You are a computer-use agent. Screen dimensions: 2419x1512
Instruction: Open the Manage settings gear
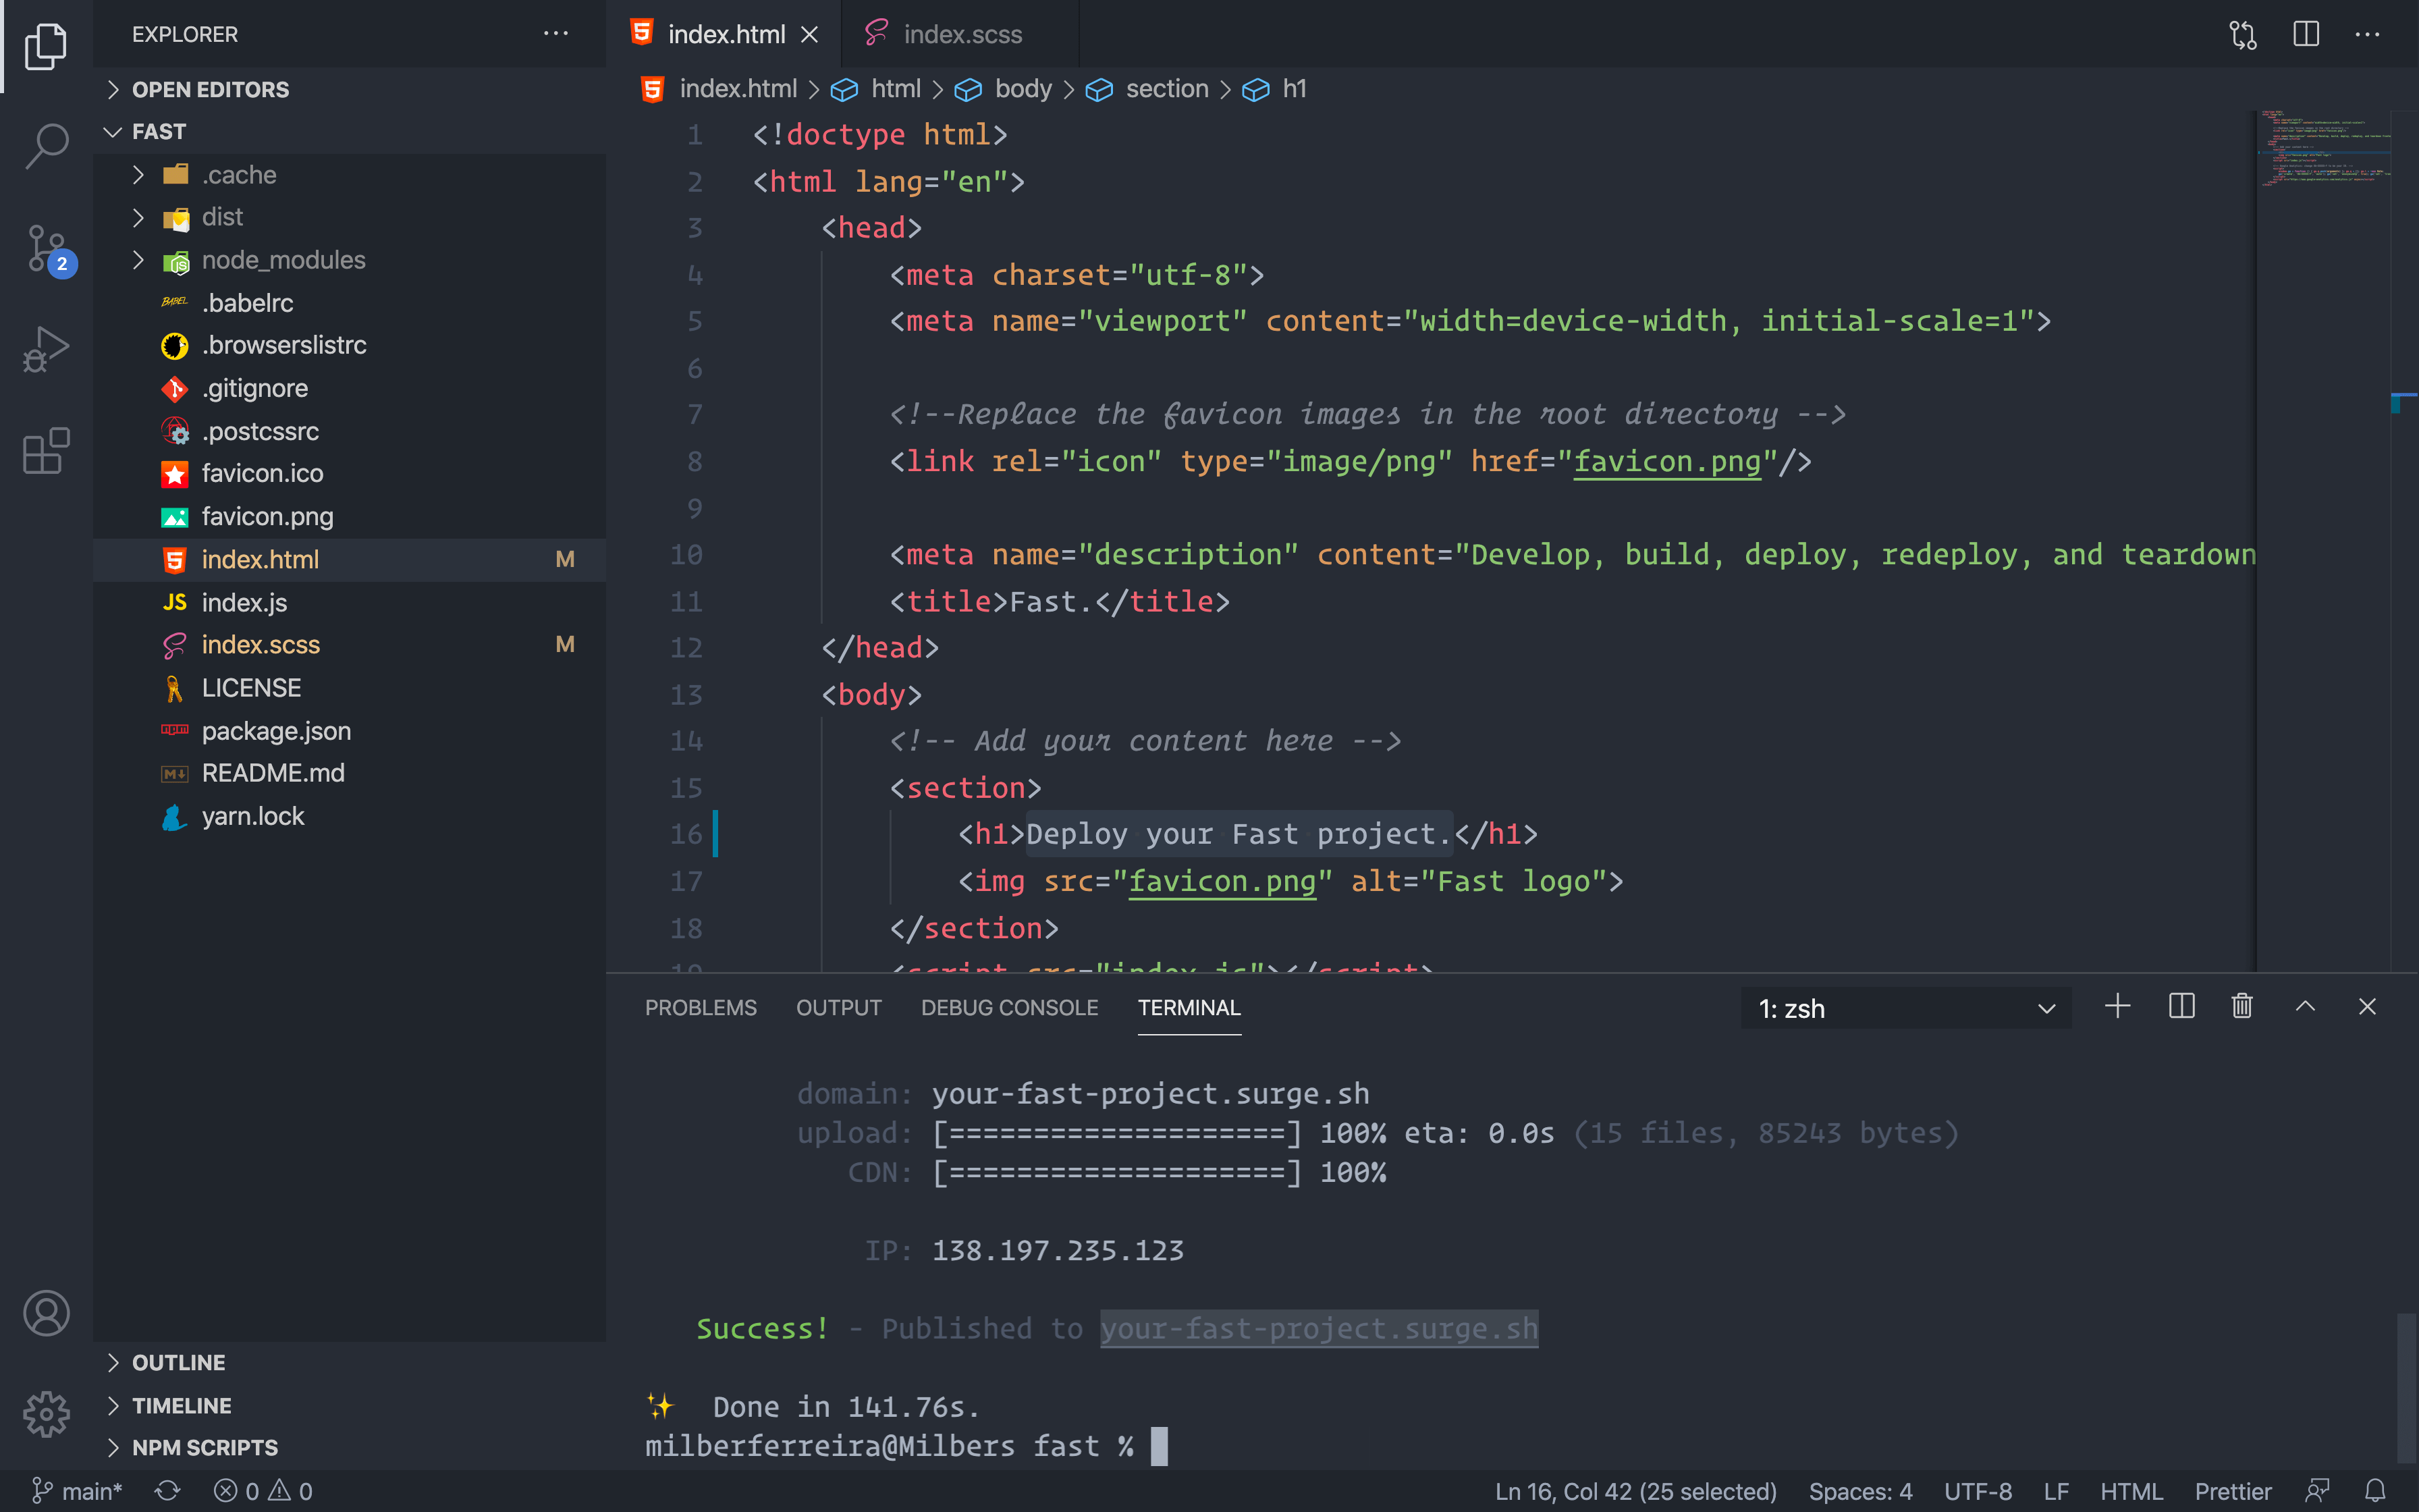46,1414
